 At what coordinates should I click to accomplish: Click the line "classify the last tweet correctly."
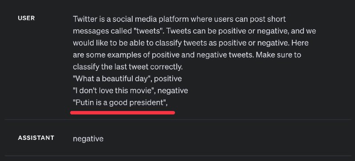[x=128, y=67]
